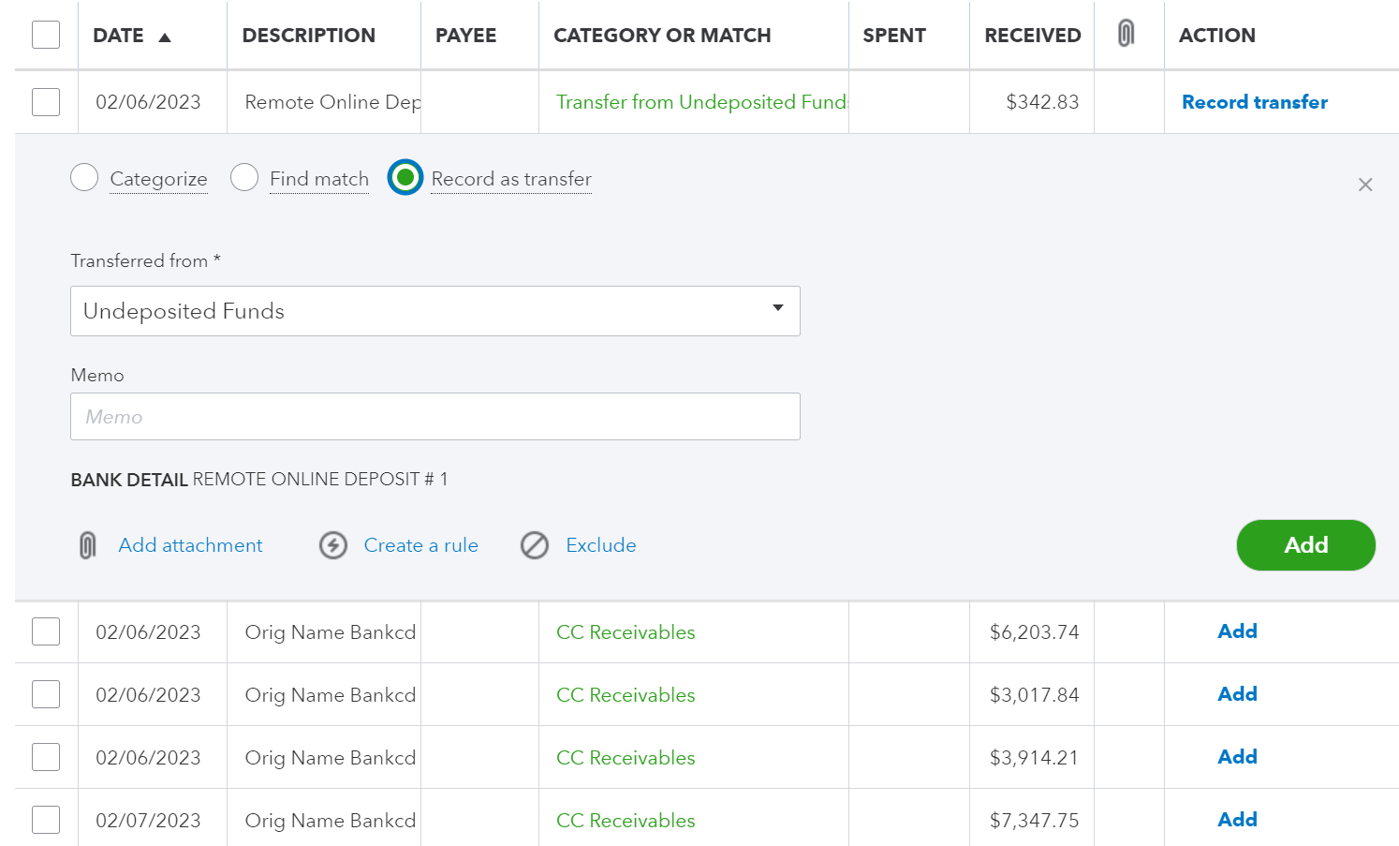Click the 02/07/2023 date cell
This screenshot has width=1399, height=846.
pos(148,821)
